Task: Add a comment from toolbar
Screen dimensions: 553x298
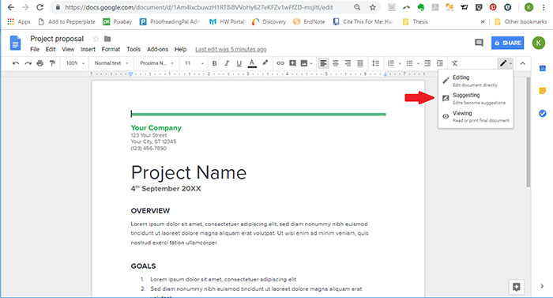Action: pyautogui.click(x=292, y=63)
